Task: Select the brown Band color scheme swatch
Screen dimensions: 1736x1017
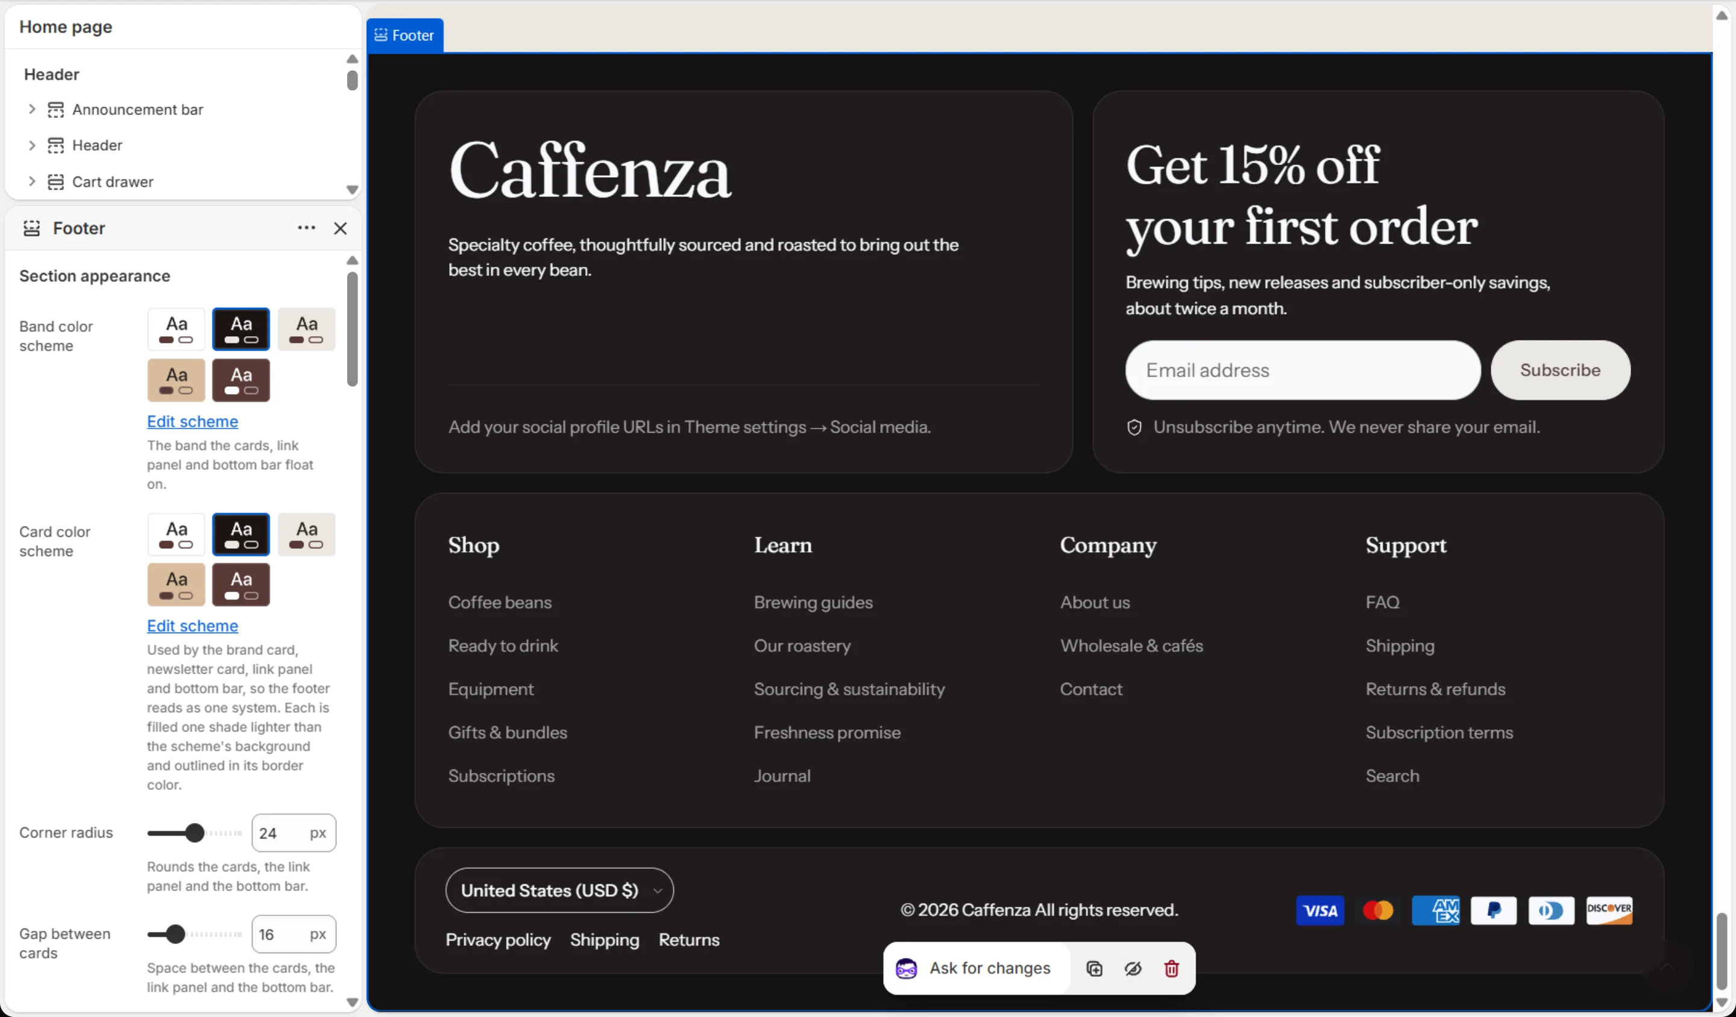Action: (241, 380)
